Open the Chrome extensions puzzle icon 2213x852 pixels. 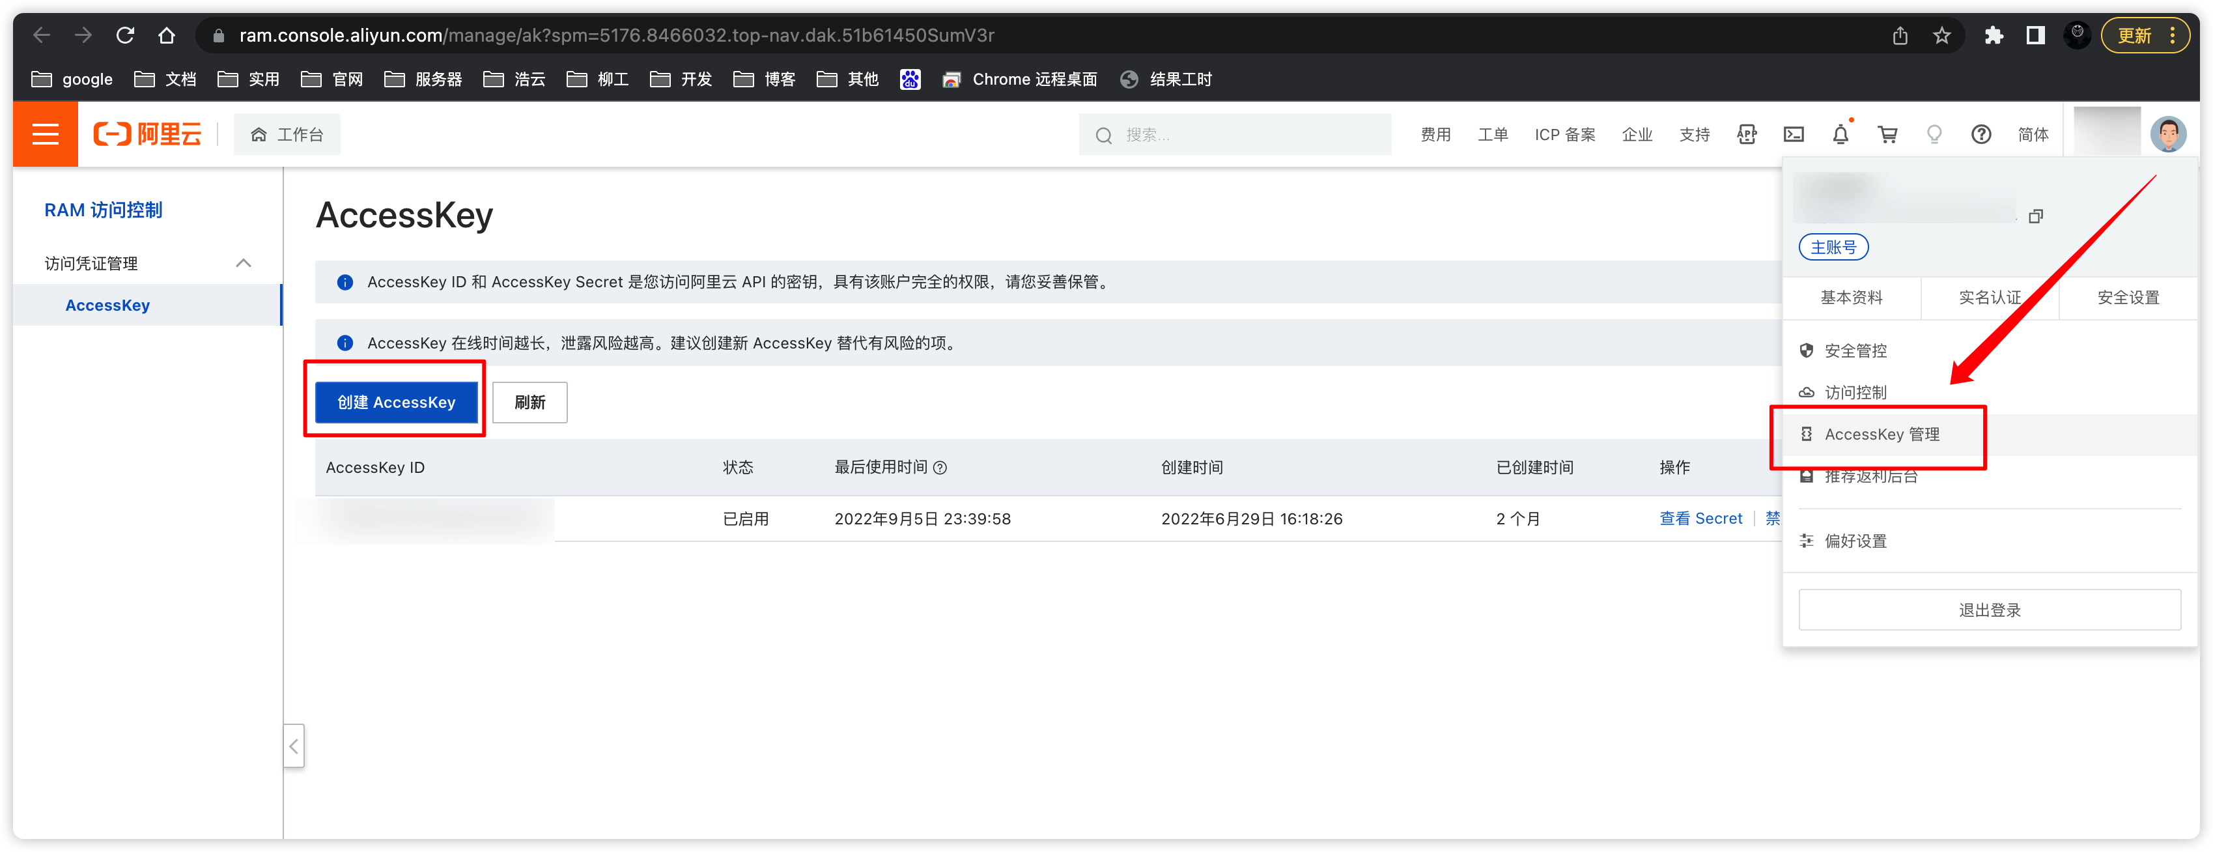pyautogui.click(x=1994, y=35)
